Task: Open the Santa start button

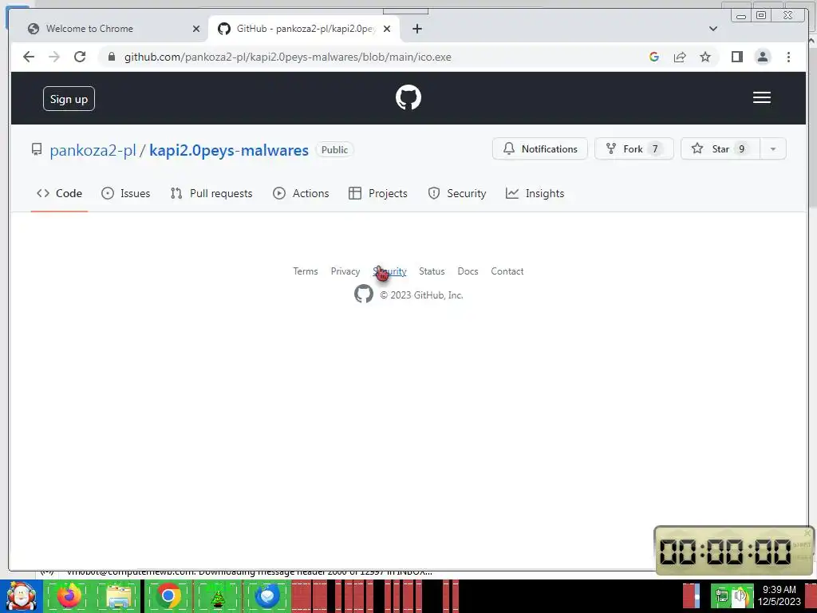Action: point(21,595)
